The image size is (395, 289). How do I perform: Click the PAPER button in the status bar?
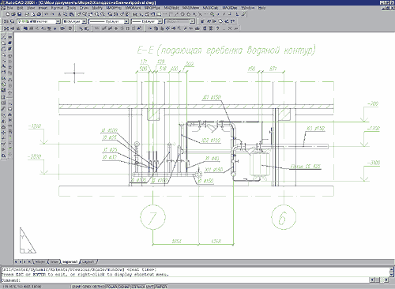point(161,287)
